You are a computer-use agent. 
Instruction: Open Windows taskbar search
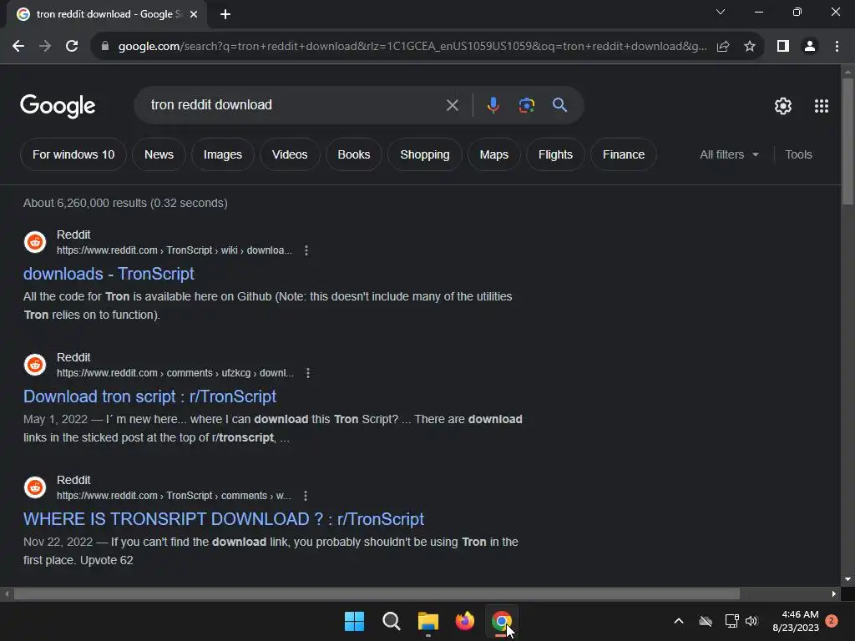pos(391,621)
